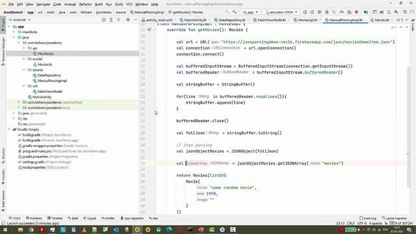Screen dimensions: 416x234
Task: Click the CRLF line separator widget
Action: point(351,224)
